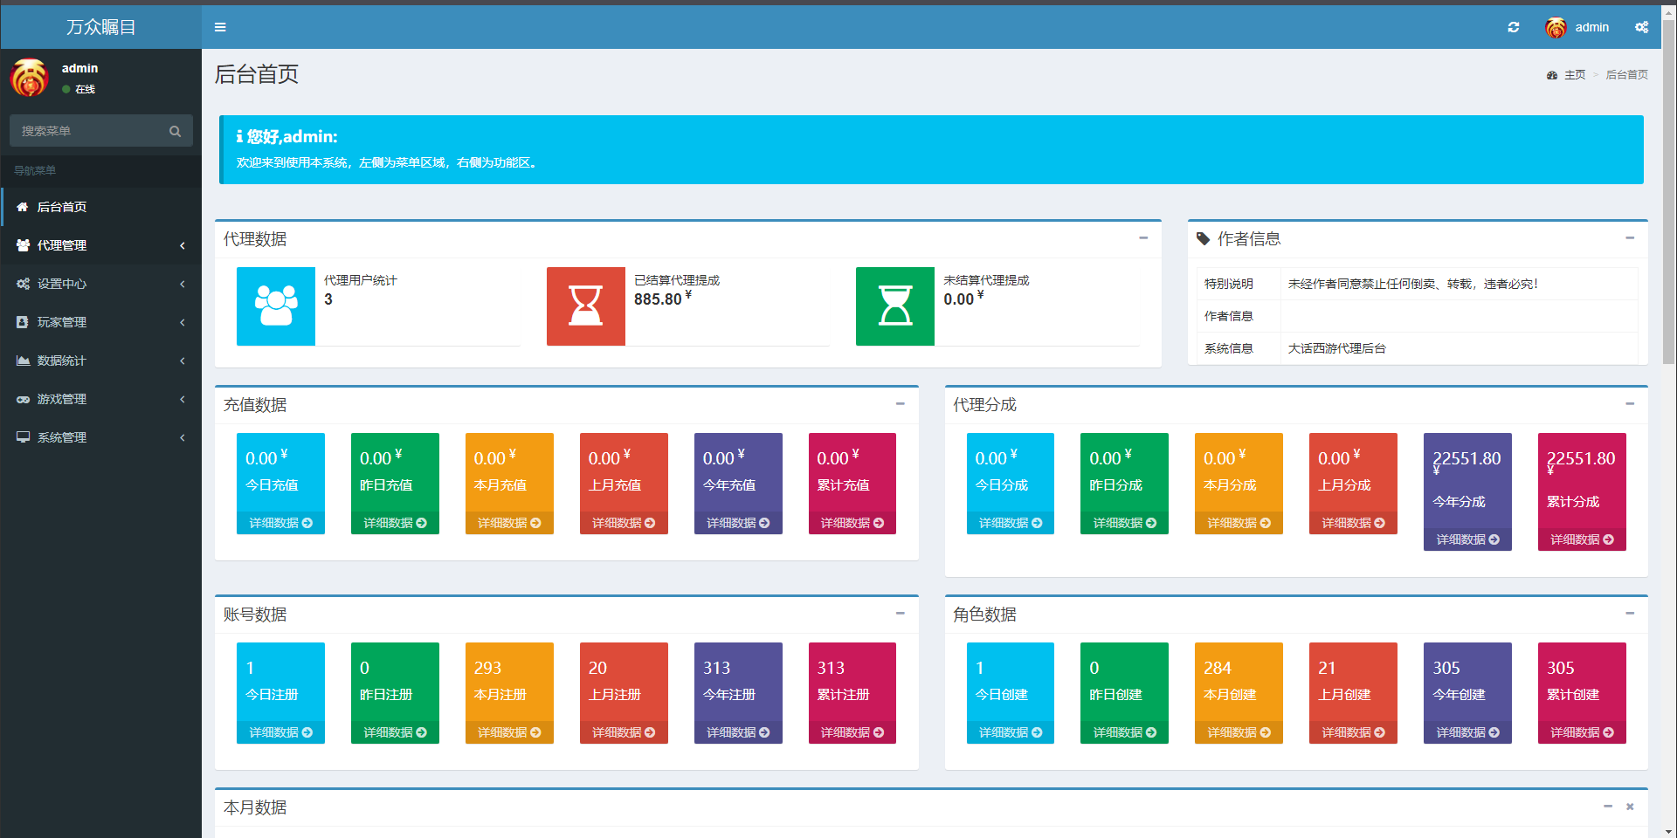This screenshot has height=838, width=1677.
Task: Click the 数据统计 chart icon in sidebar
Action: tap(23, 361)
